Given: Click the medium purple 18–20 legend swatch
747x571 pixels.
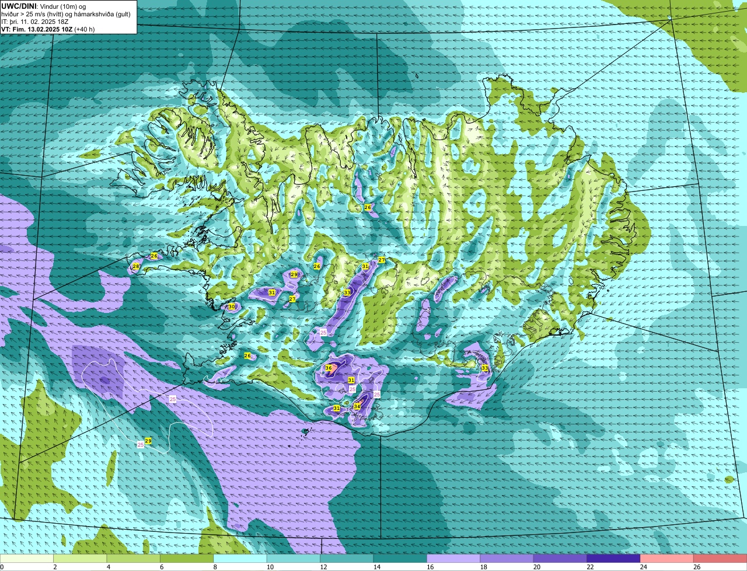Looking at the screenshot, I should (x=507, y=559).
